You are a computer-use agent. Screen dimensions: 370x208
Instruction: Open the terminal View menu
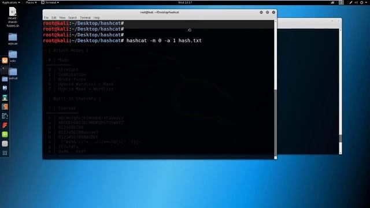point(62,18)
